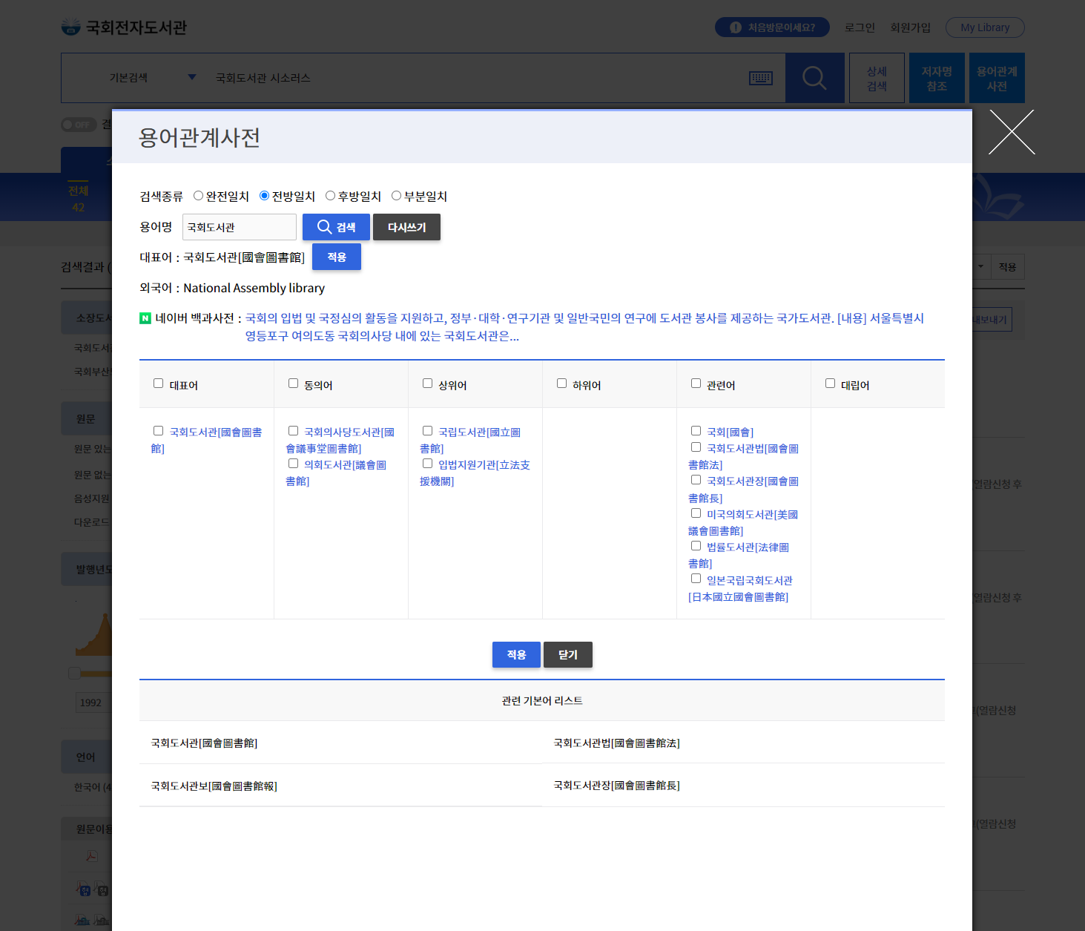
Task: Click 국회도서관보 in related base term list
Action: 214,786
